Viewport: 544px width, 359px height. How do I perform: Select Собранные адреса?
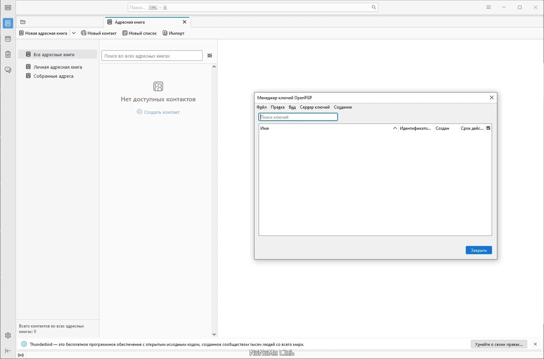pos(58,76)
